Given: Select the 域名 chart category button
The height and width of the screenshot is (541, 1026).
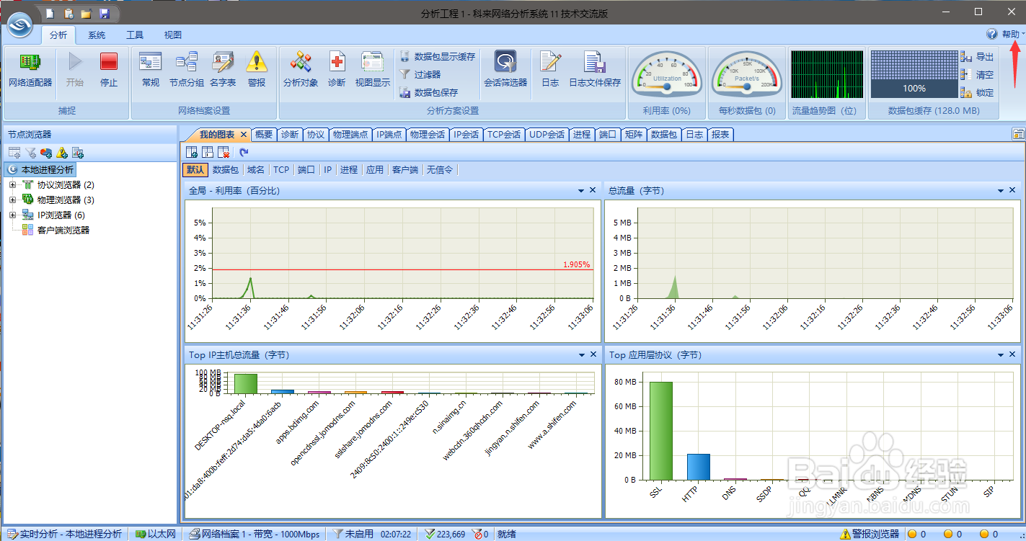Looking at the screenshot, I should pos(256,170).
